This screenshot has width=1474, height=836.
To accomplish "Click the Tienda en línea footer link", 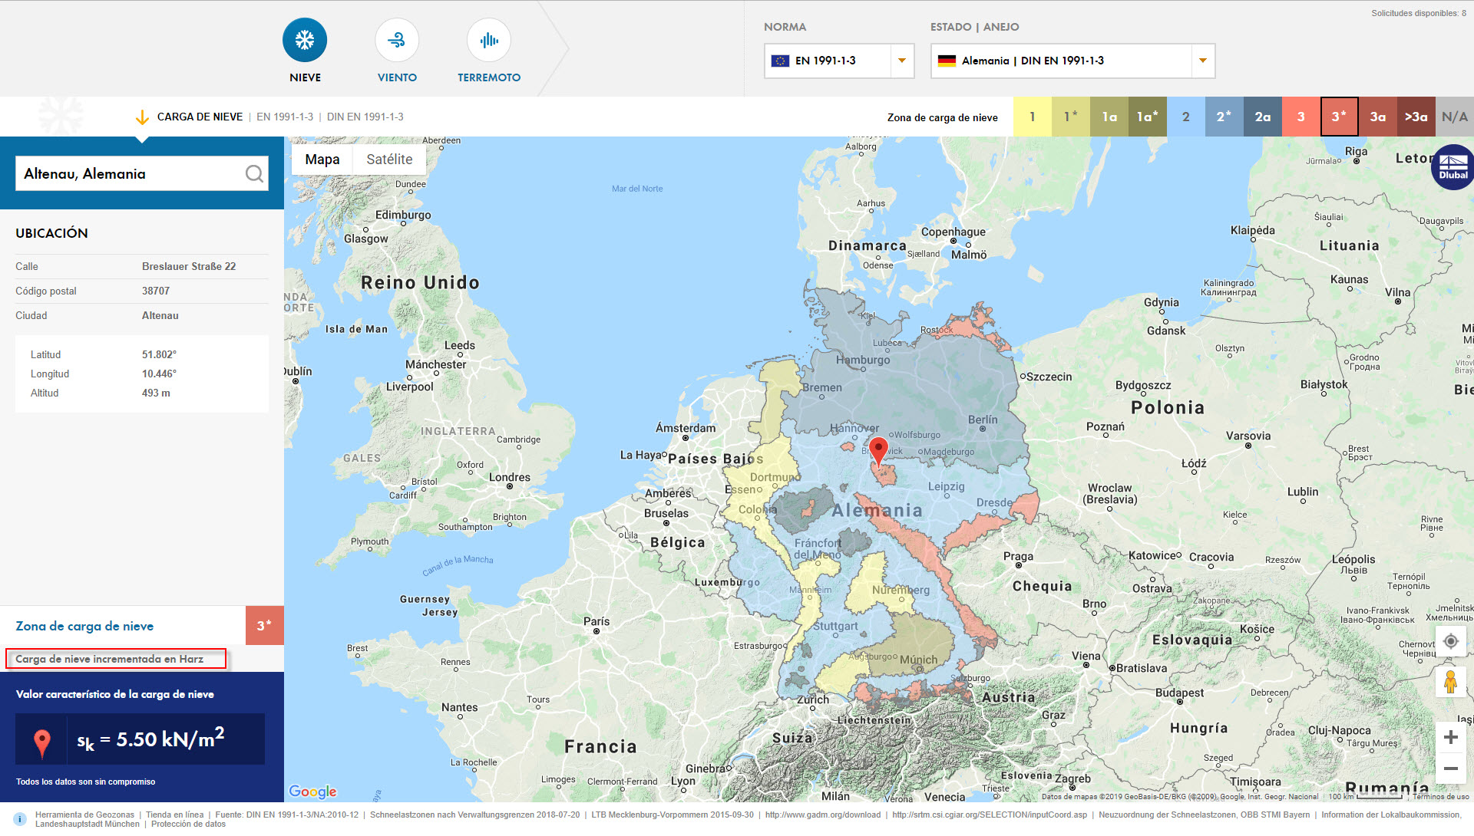I will pyautogui.click(x=174, y=815).
